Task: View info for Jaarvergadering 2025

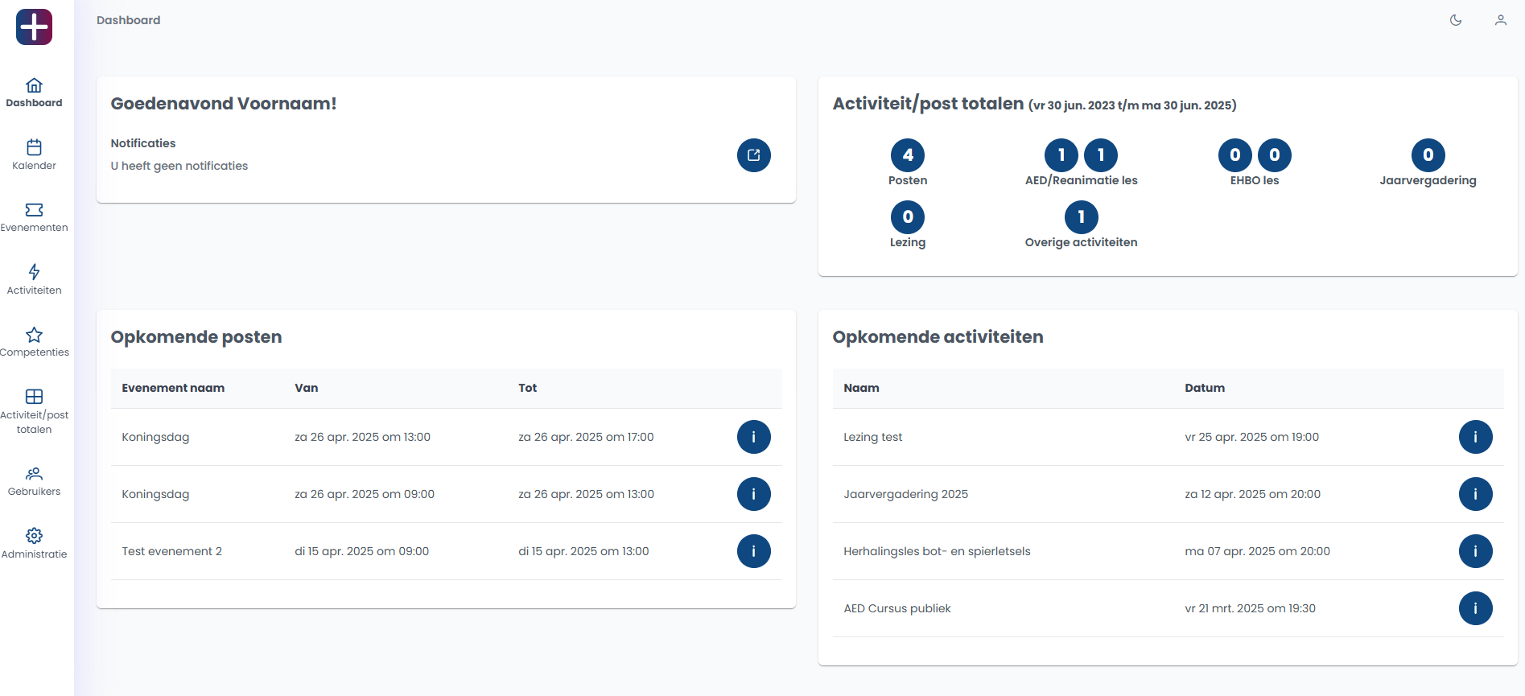Action: pos(1475,494)
